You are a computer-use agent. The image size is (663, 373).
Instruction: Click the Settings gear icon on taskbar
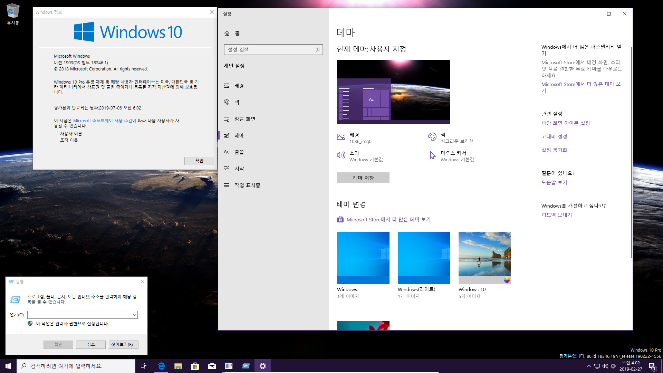point(263,366)
